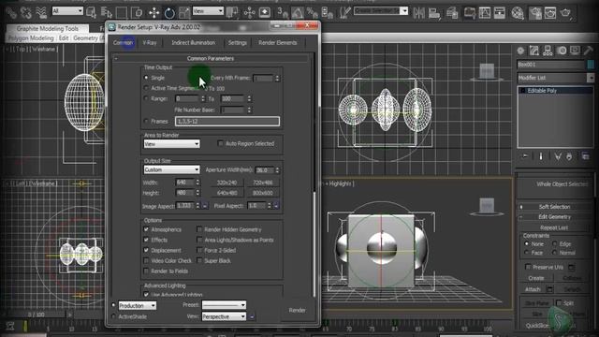The height and width of the screenshot is (337, 599).
Task: Open the Display command panel tab
Action: pyautogui.click(x=575, y=51)
